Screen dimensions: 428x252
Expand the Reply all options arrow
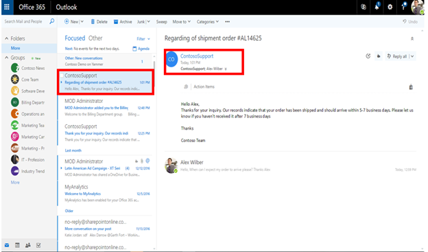point(412,56)
